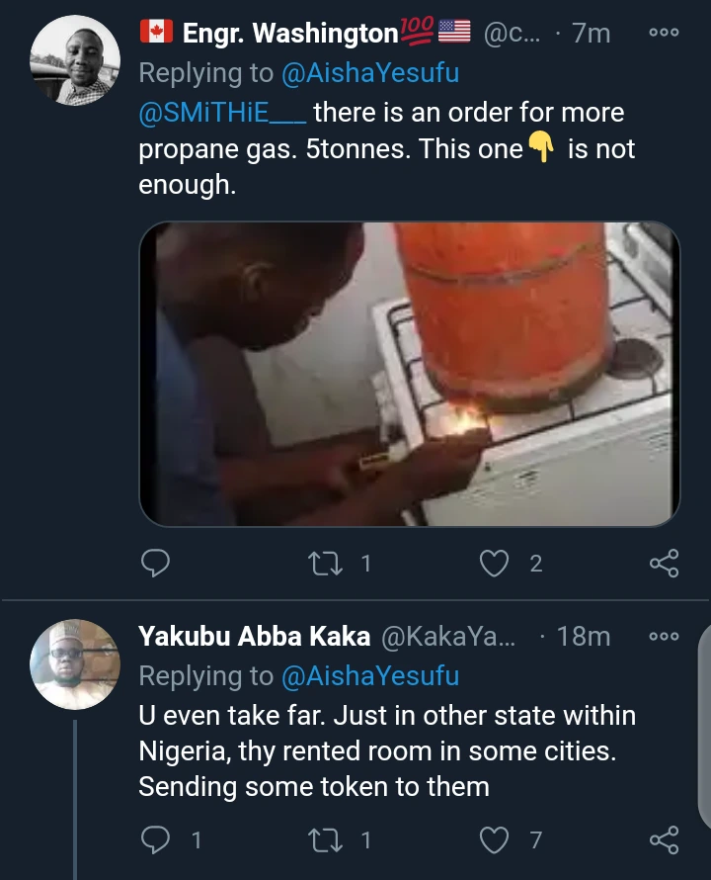Open @AishaYesufu link in Yakubu's reply
This screenshot has height=880, width=711.
click(371, 676)
